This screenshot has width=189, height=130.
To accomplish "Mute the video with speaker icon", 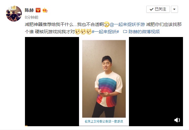I will 177,120.
